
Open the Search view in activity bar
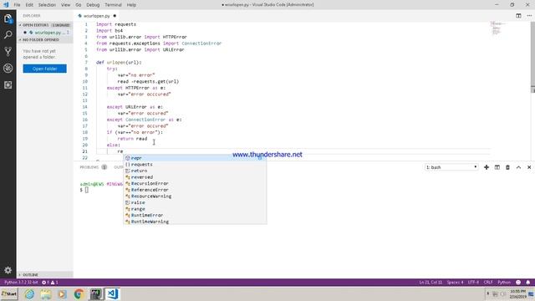(x=8, y=35)
